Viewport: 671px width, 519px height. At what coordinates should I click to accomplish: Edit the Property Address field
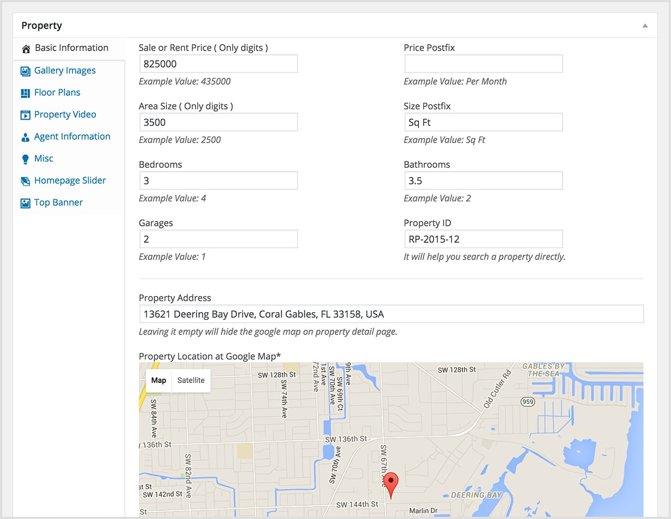pyautogui.click(x=391, y=314)
